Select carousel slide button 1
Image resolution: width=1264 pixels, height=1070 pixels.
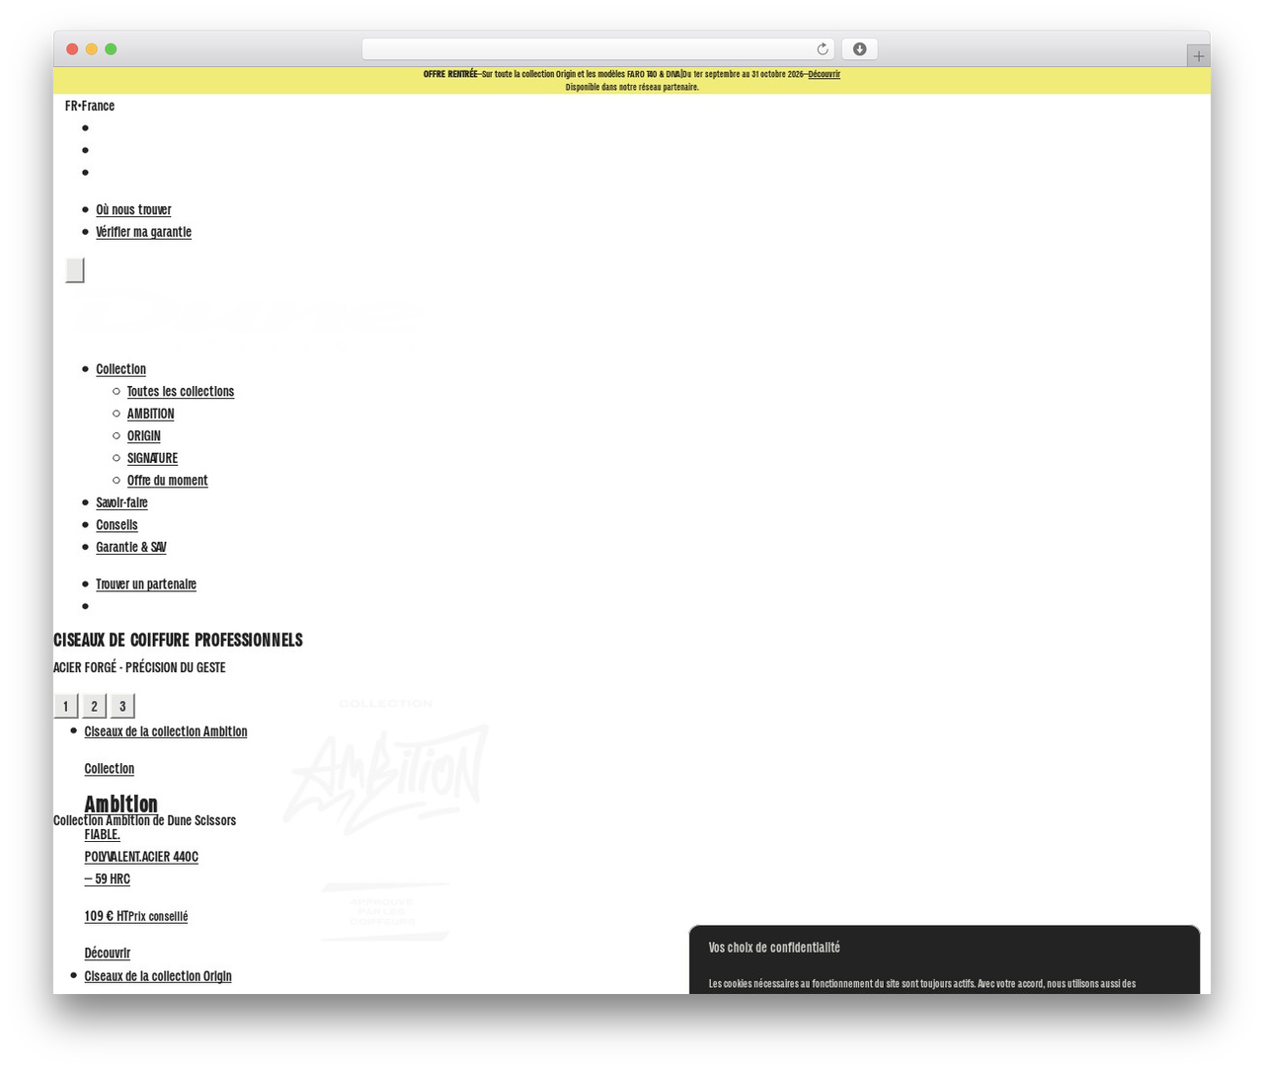(x=65, y=706)
